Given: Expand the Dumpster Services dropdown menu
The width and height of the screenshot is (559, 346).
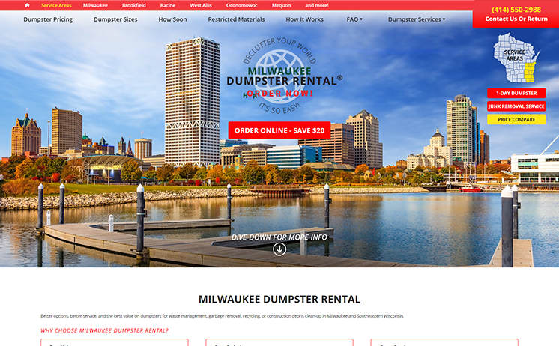Looking at the screenshot, I should [x=416, y=19].
